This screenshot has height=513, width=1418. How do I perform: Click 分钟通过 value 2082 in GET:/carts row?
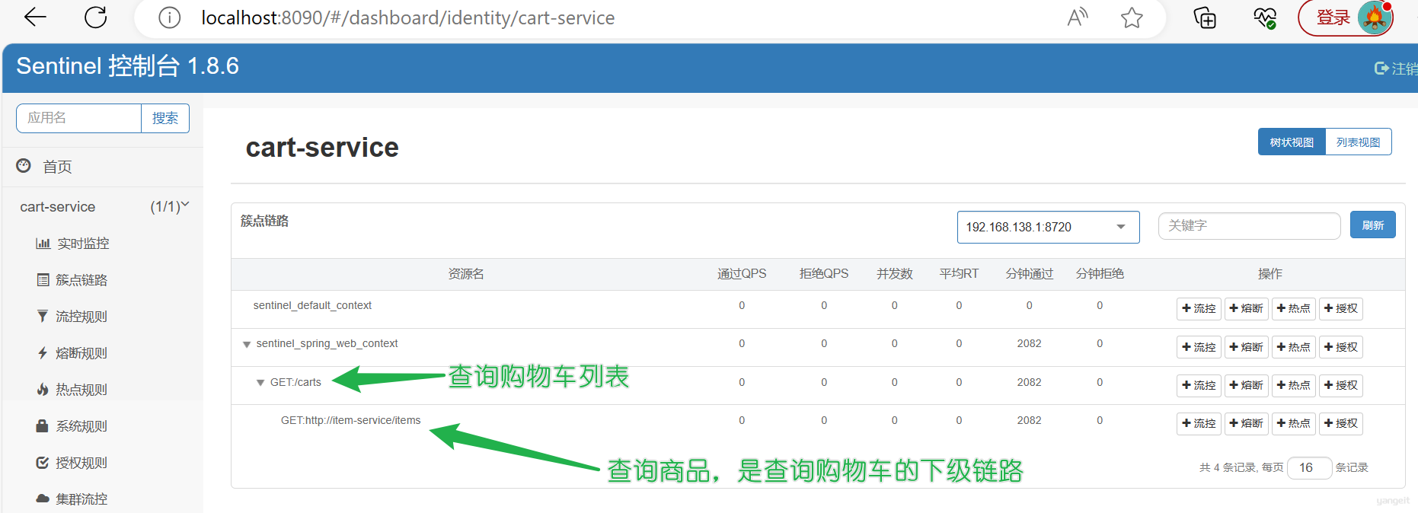coord(1029,382)
